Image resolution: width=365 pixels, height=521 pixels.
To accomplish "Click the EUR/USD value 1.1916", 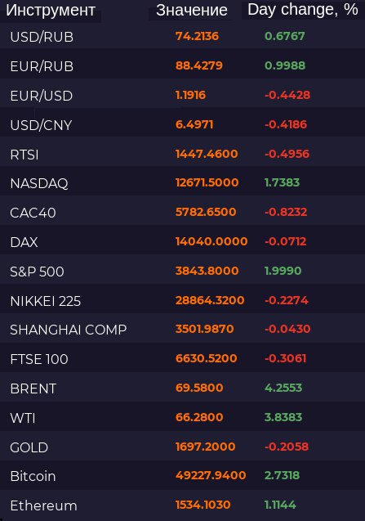I will pyautogui.click(x=190, y=95).
